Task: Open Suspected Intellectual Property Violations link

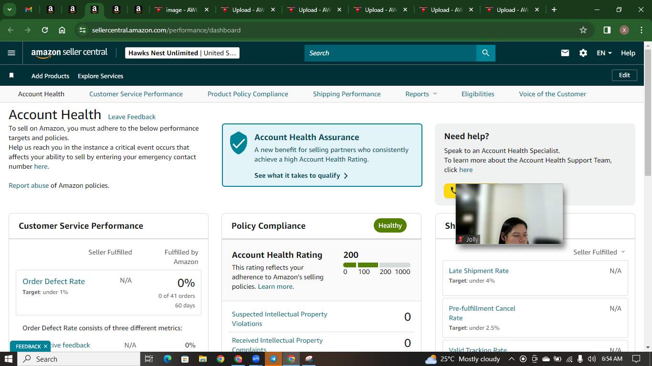Action: tap(280, 319)
